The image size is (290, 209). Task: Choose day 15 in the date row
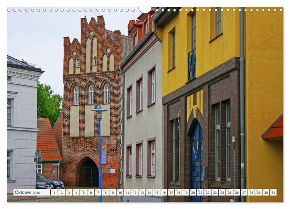[156, 192]
